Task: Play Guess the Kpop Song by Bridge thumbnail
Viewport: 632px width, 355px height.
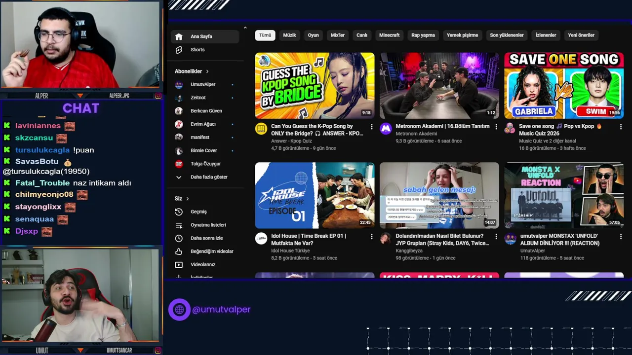Action: click(315, 86)
